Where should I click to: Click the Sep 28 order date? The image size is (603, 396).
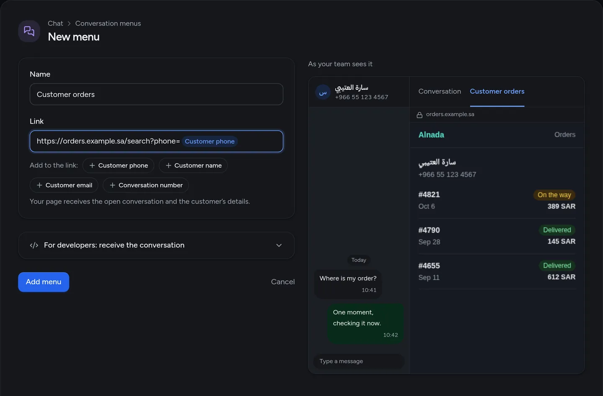429,242
